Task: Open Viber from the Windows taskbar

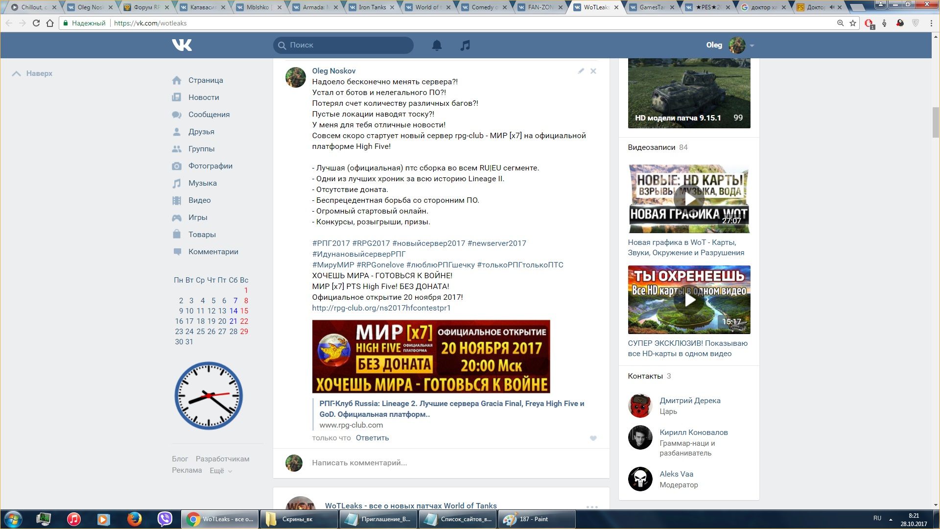Action: (165, 519)
